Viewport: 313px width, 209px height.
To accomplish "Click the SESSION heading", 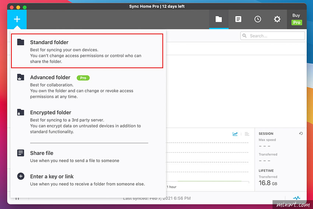I will coord(266,134).
